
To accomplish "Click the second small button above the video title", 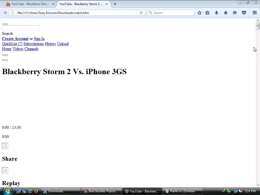I will tap(5, 60).
